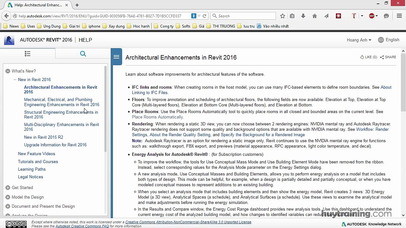Open About Linking to IFC Files link
The image size is (406, 228).
(262, 90)
